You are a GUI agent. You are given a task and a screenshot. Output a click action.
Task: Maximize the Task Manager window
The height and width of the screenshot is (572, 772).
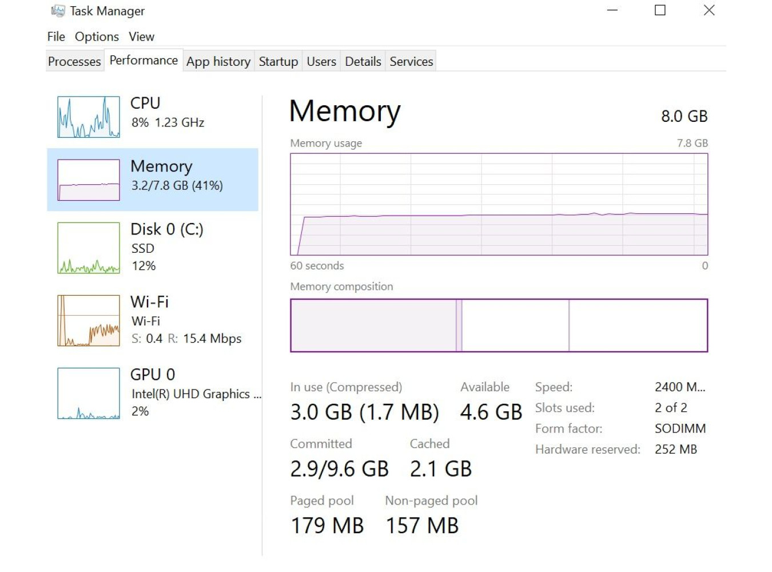tap(660, 10)
